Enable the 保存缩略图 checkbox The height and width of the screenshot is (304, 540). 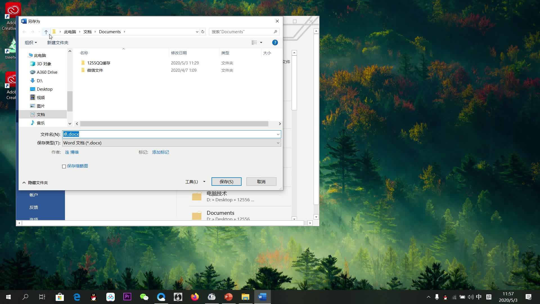point(64,166)
